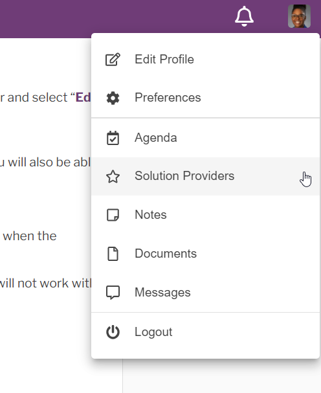Click the Messages speech bubble icon
Viewport: 321px width, 393px height.
click(x=113, y=293)
